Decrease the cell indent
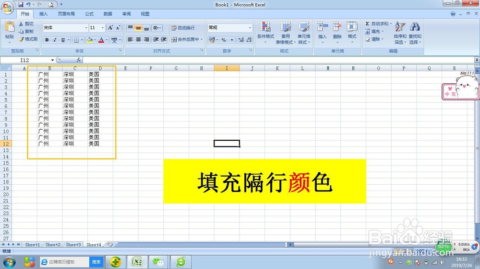Image resolution: width=480 pixels, height=269 pixels. click(156, 39)
